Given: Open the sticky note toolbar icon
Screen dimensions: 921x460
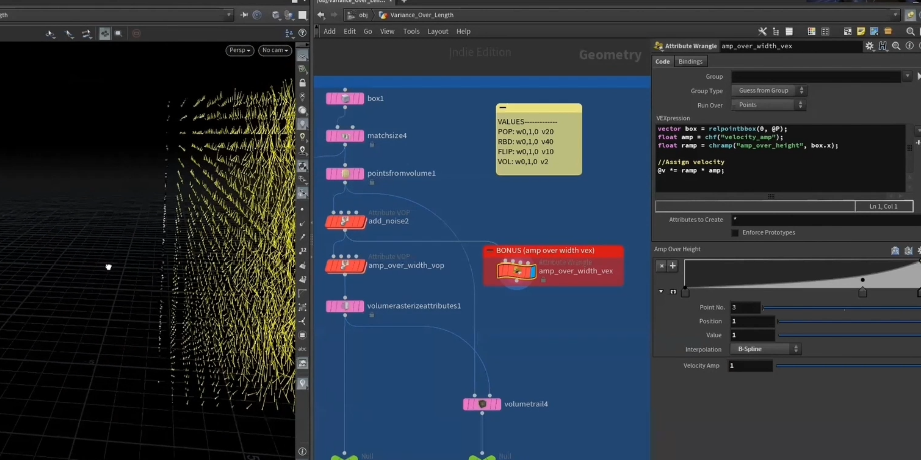Looking at the screenshot, I should pos(861,31).
